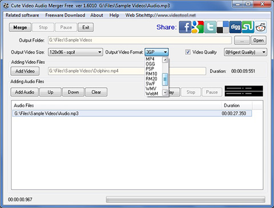The width and height of the screenshot is (274, 208).
Task: Click the merge progress bar at the bottom
Action: click(x=186, y=199)
